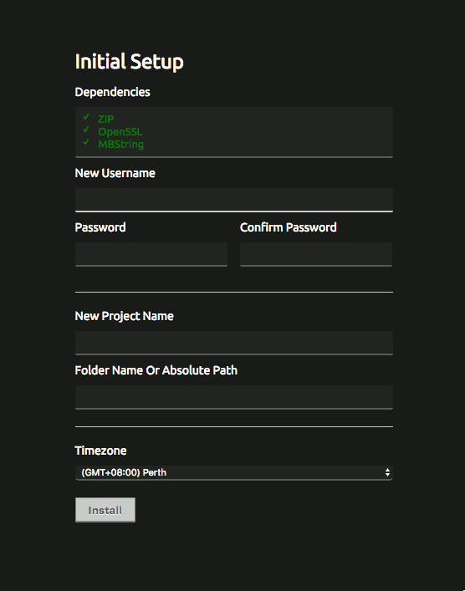Image resolution: width=465 pixels, height=591 pixels.
Task: Click the New Username label
Action: (x=115, y=173)
